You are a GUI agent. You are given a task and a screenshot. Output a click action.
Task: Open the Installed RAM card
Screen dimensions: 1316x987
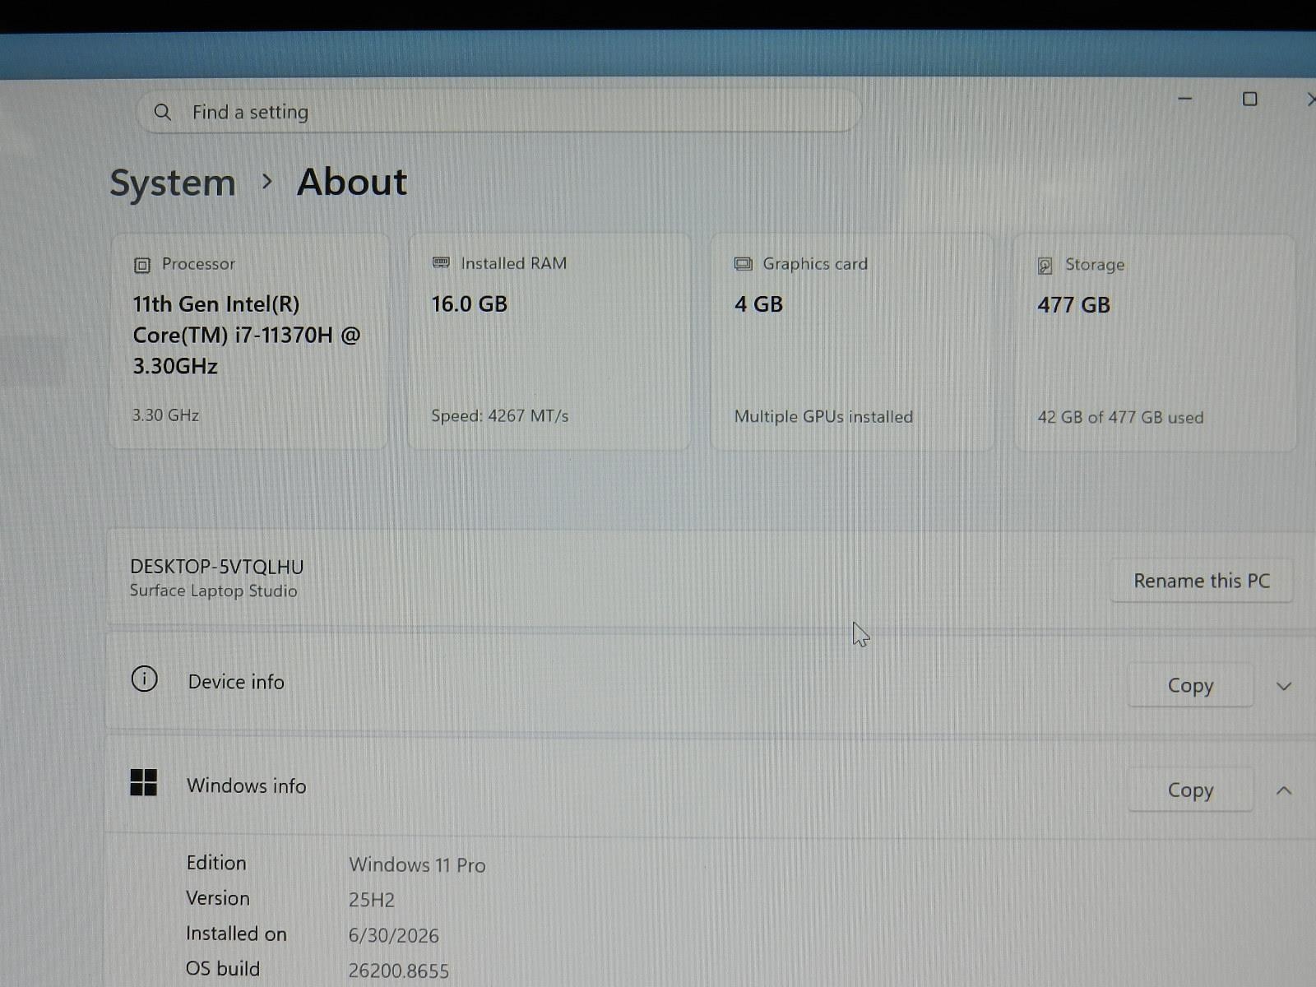click(549, 341)
